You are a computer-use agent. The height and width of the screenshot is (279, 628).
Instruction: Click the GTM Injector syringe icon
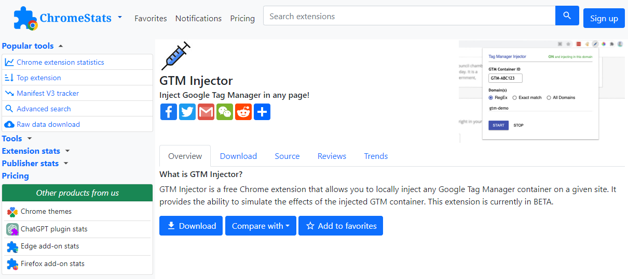[175, 55]
